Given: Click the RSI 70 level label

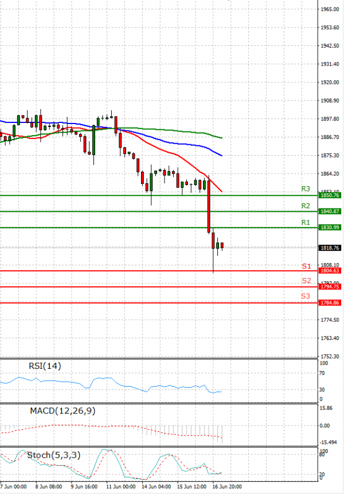Looking at the screenshot, I should pos(322,373).
